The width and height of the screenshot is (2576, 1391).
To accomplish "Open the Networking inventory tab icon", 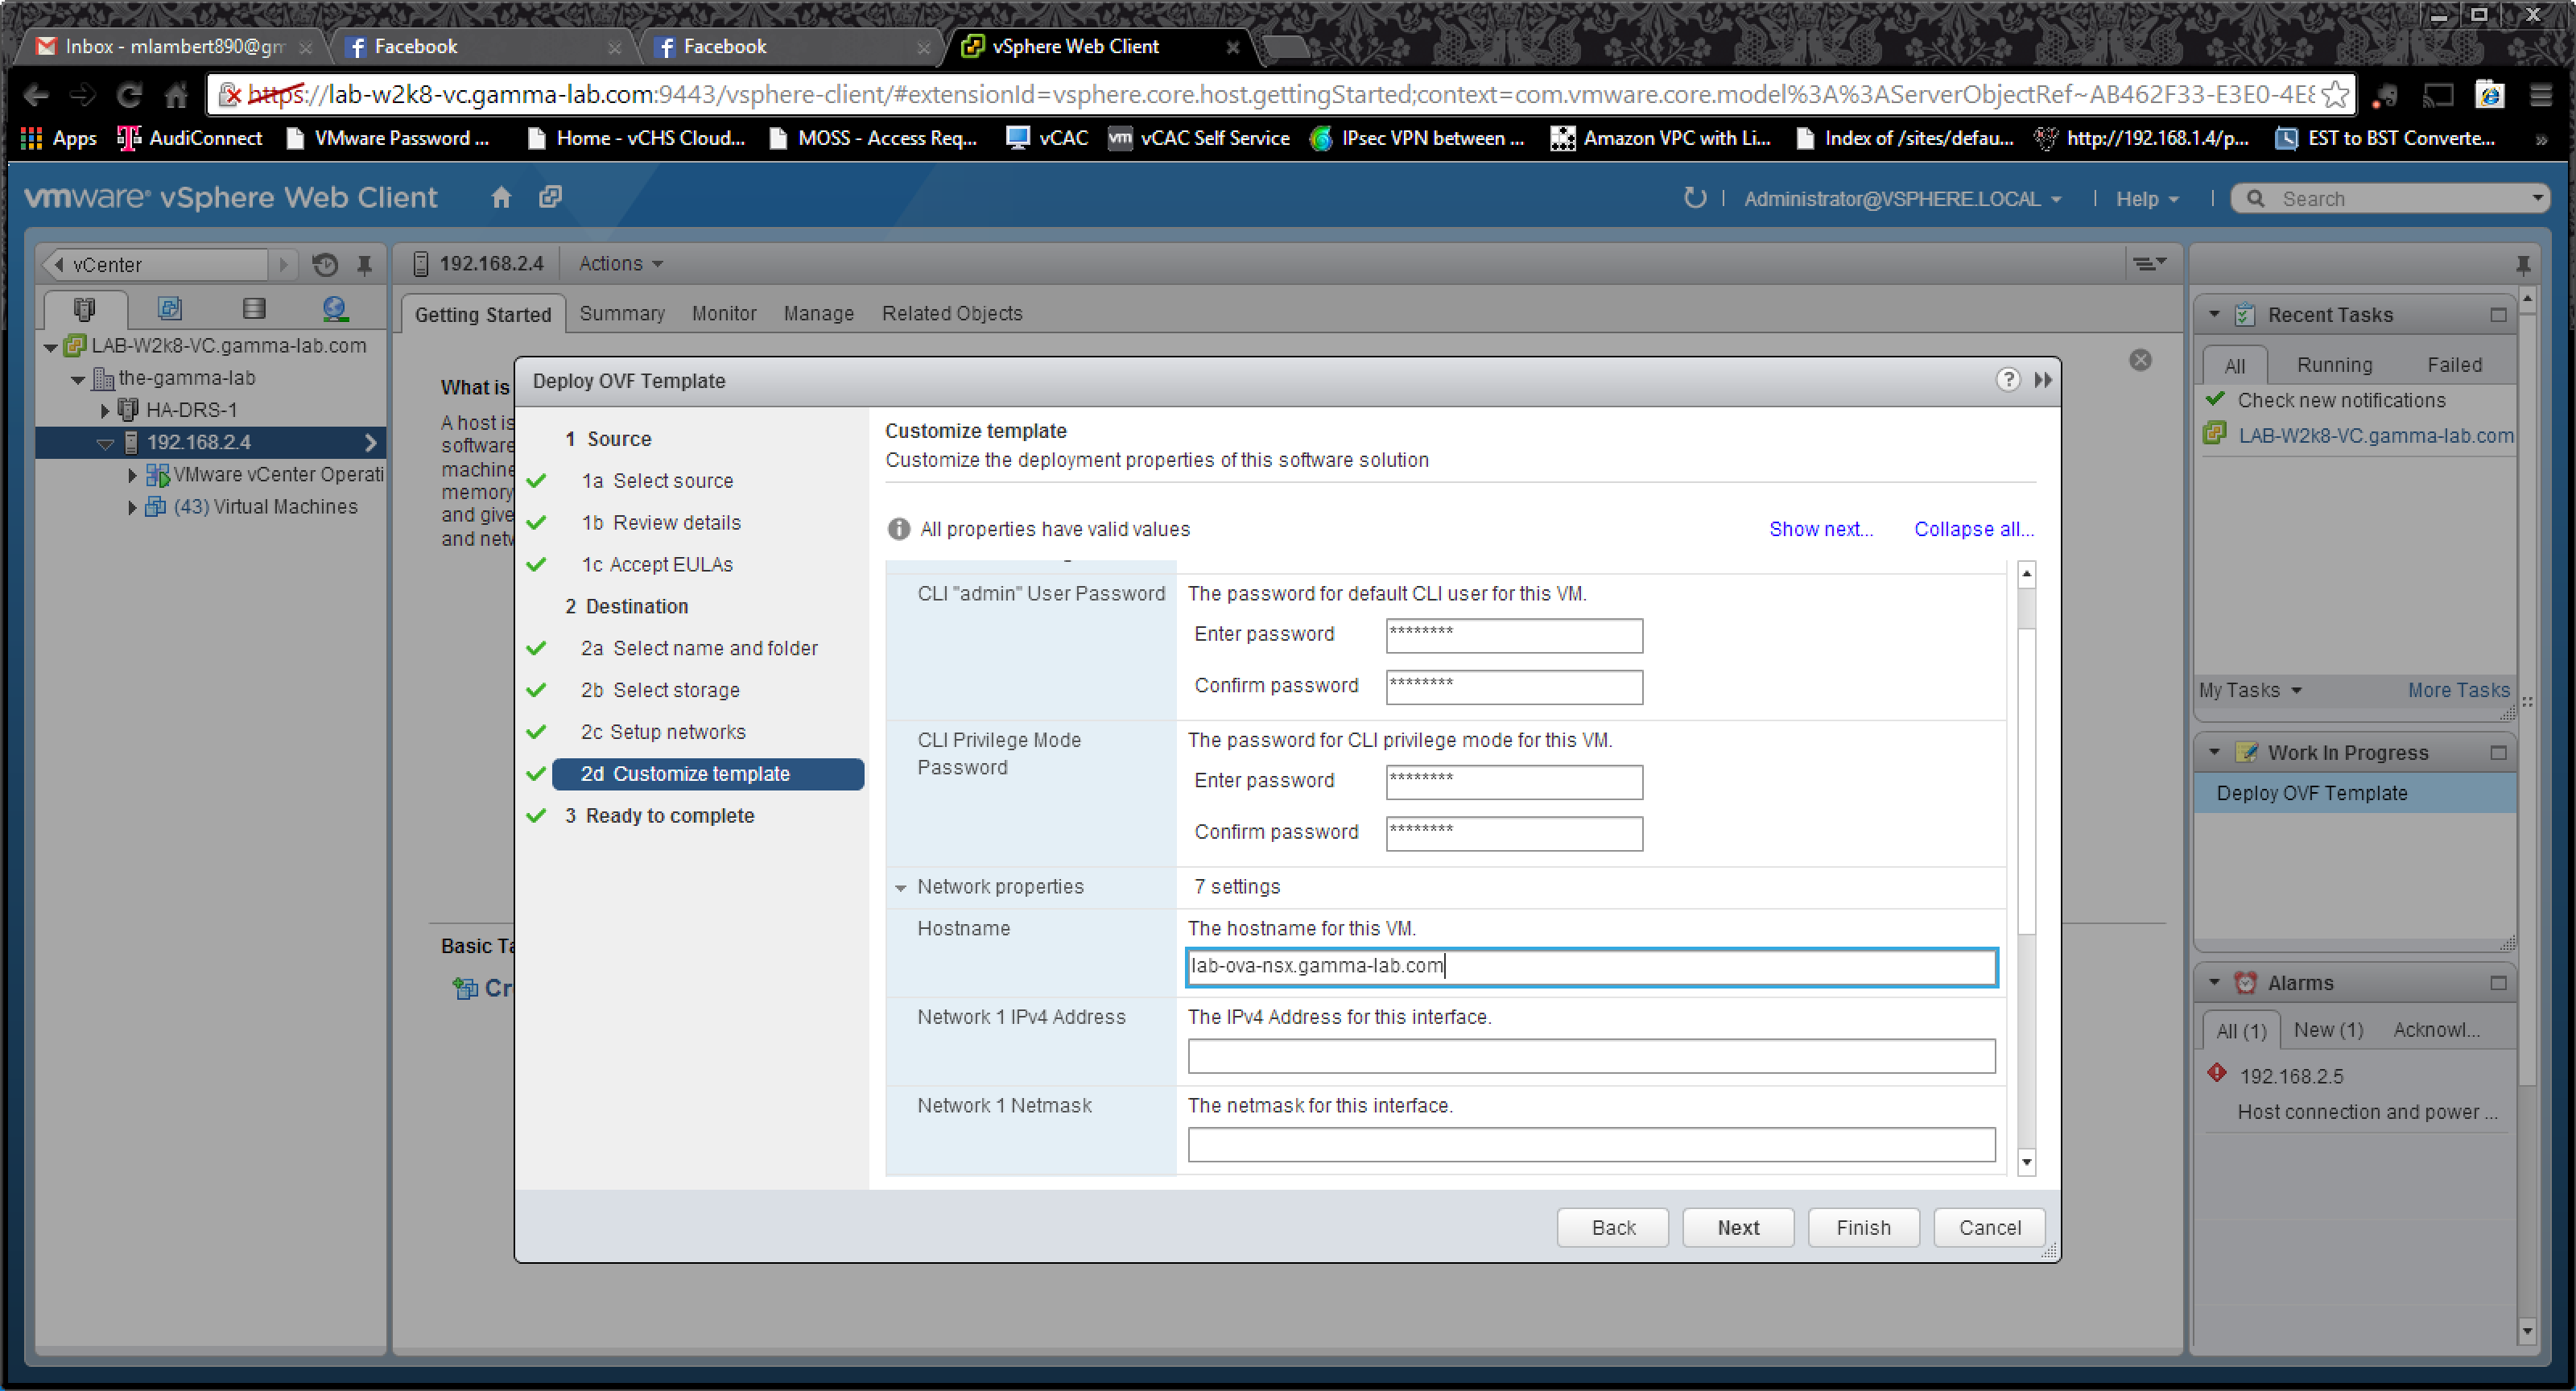I will [335, 309].
